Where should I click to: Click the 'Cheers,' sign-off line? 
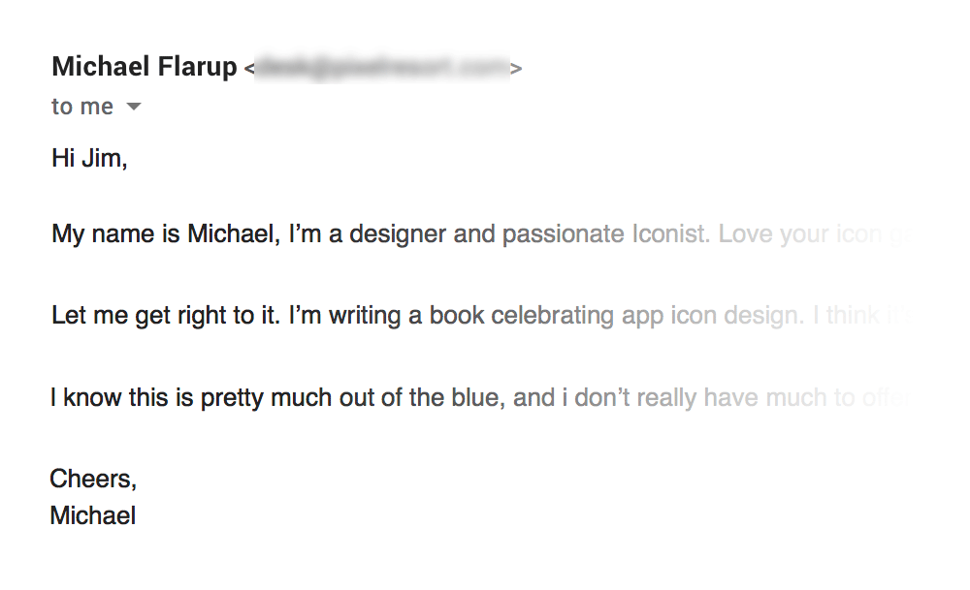tap(93, 479)
